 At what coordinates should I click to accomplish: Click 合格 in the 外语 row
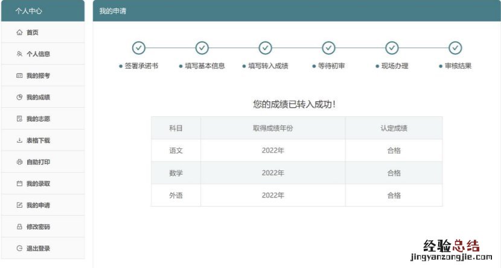click(x=394, y=195)
